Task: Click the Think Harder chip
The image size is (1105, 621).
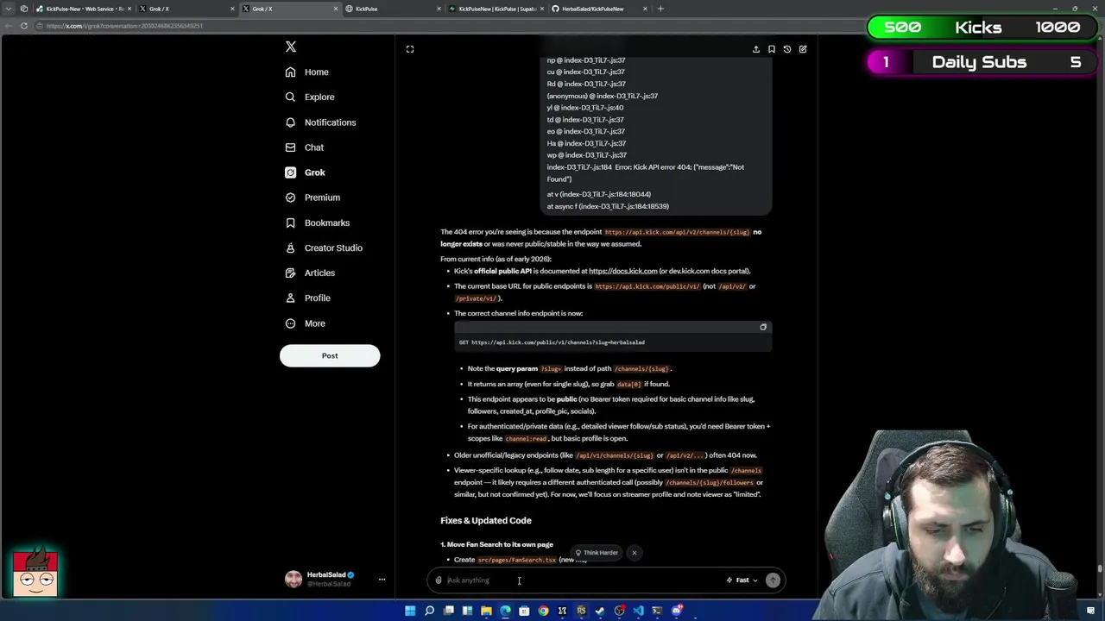Action: (597, 553)
